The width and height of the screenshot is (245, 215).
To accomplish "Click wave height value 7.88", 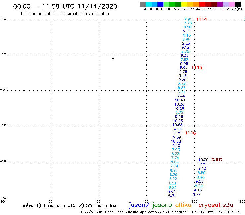I will click(184, 60).
